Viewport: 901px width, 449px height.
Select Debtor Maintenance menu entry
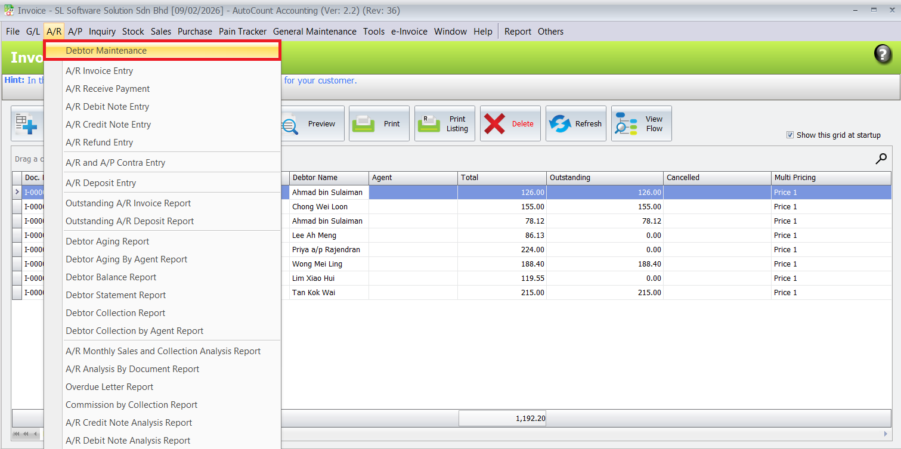click(106, 51)
